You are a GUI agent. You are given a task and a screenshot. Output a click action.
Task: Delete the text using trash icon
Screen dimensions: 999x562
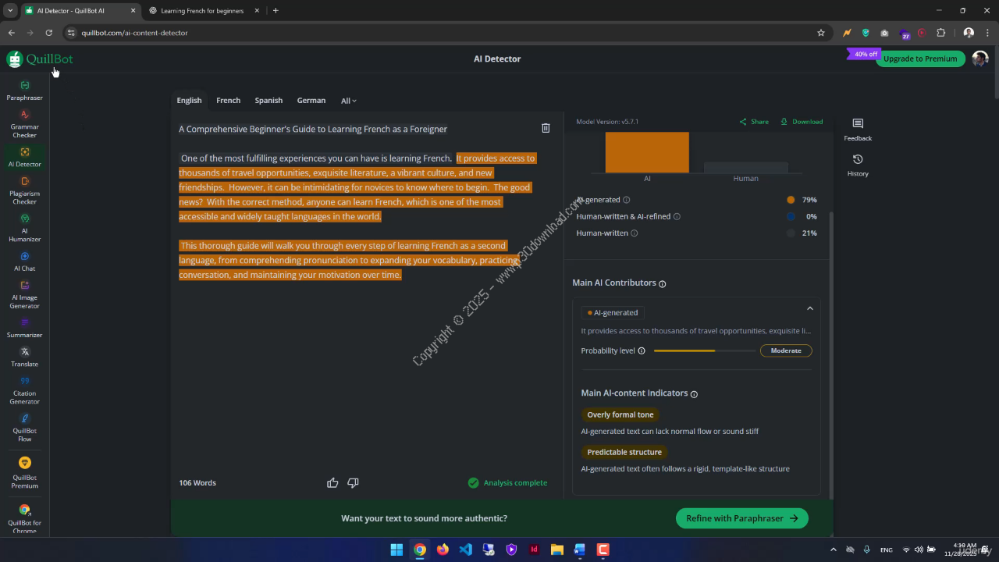tap(546, 128)
